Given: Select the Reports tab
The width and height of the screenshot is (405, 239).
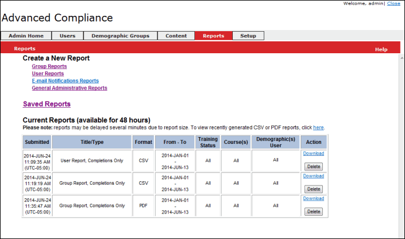Looking at the screenshot, I should 214,36.
